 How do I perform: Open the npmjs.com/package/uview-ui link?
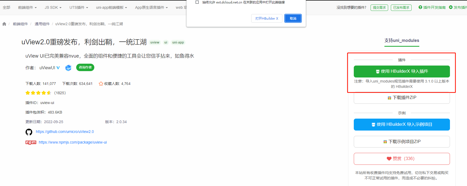73,142
